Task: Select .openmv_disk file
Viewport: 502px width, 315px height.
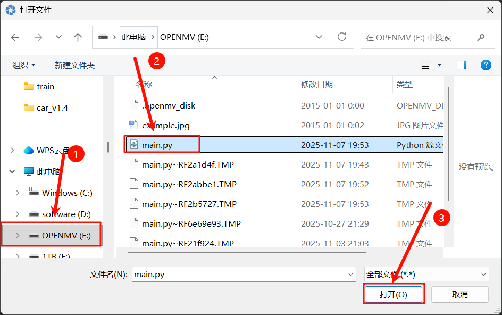Action: (x=169, y=105)
